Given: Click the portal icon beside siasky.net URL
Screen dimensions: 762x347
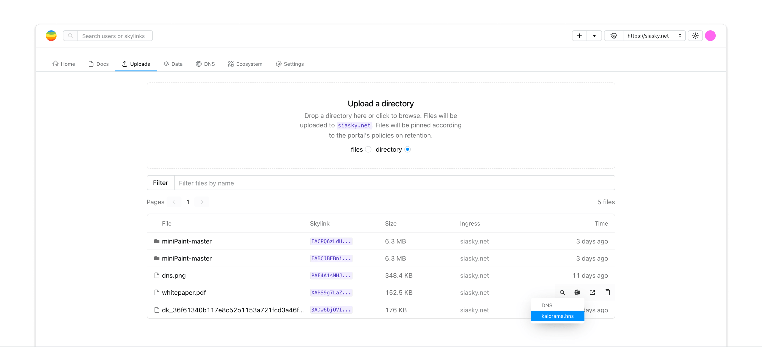Looking at the screenshot, I should [614, 36].
